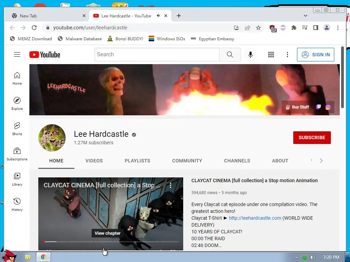Open the uBlock extension with badge 17

pos(273,28)
